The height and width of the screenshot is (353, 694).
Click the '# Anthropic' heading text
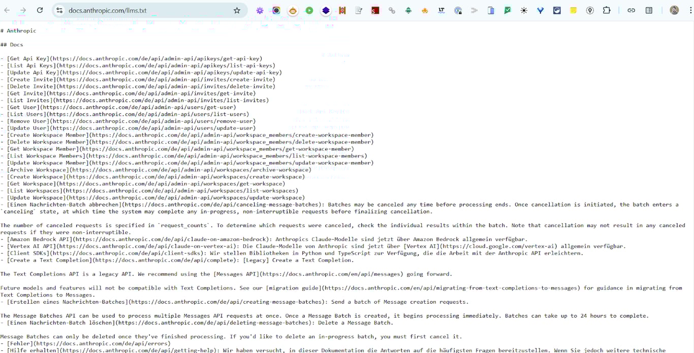pyautogui.click(x=18, y=31)
